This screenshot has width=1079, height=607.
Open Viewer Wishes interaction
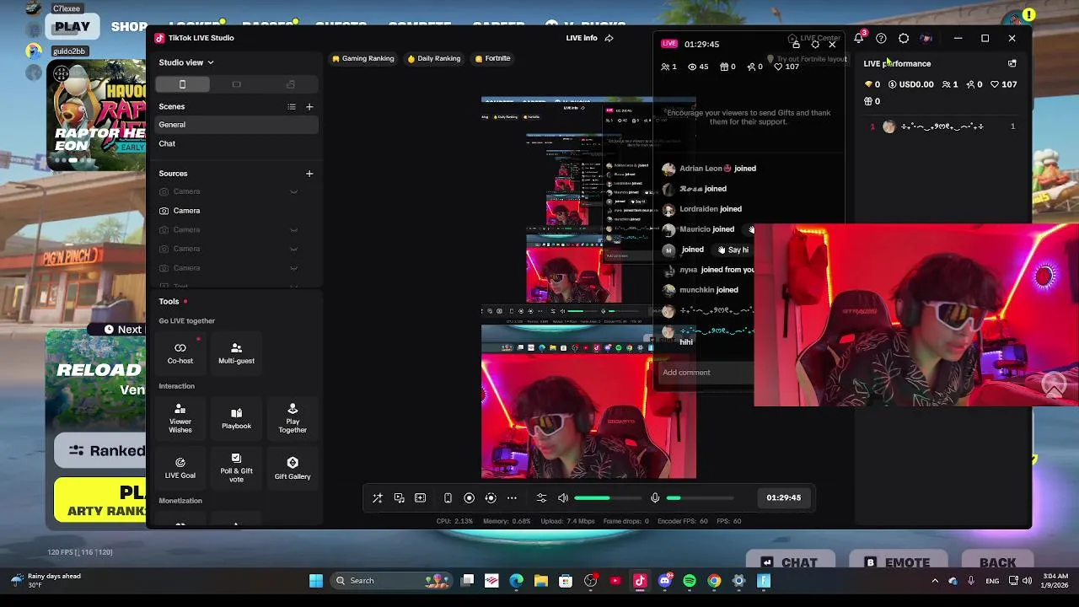point(180,418)
